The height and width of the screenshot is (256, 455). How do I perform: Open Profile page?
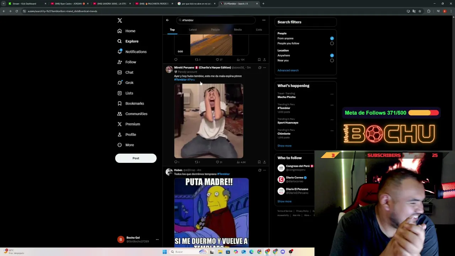pos(127,134)
